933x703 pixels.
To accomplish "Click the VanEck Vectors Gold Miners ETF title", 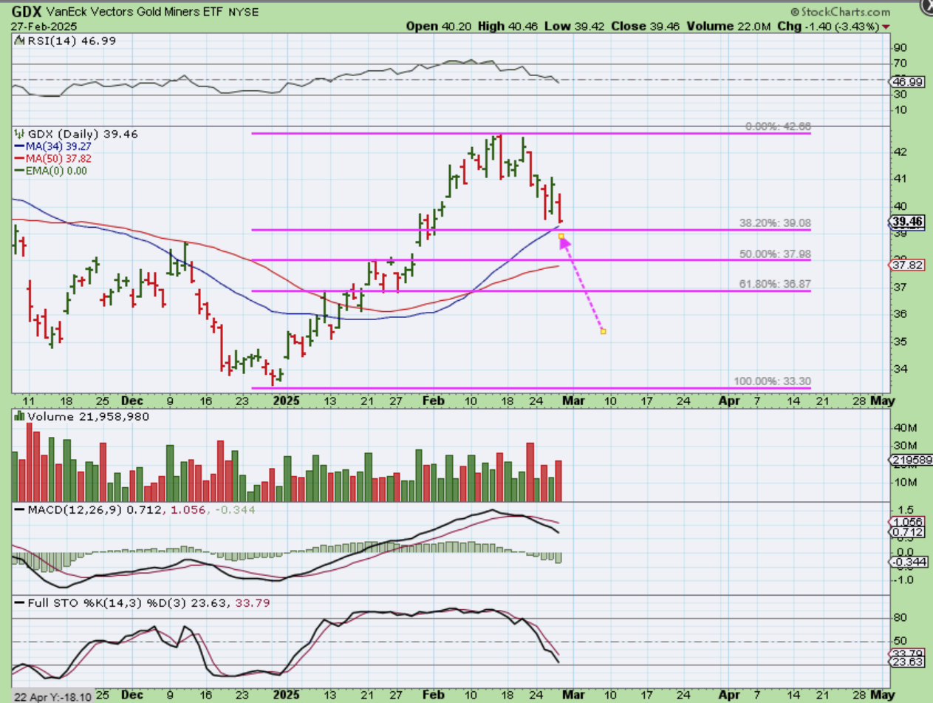I will pos(136,13).
